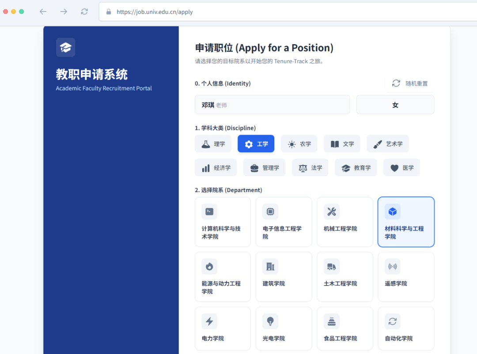
Task: Select the 经济学 discipline text label
Action: point(222,168)
